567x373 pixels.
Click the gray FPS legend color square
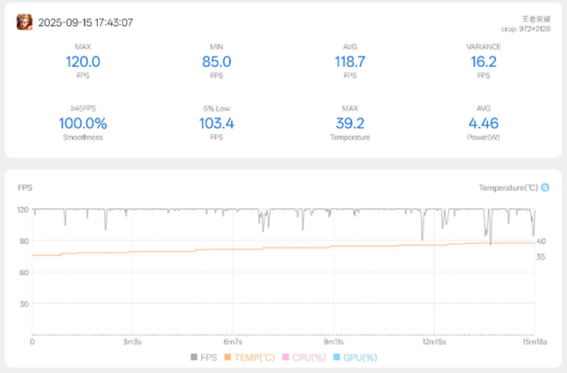click(193, 357)
